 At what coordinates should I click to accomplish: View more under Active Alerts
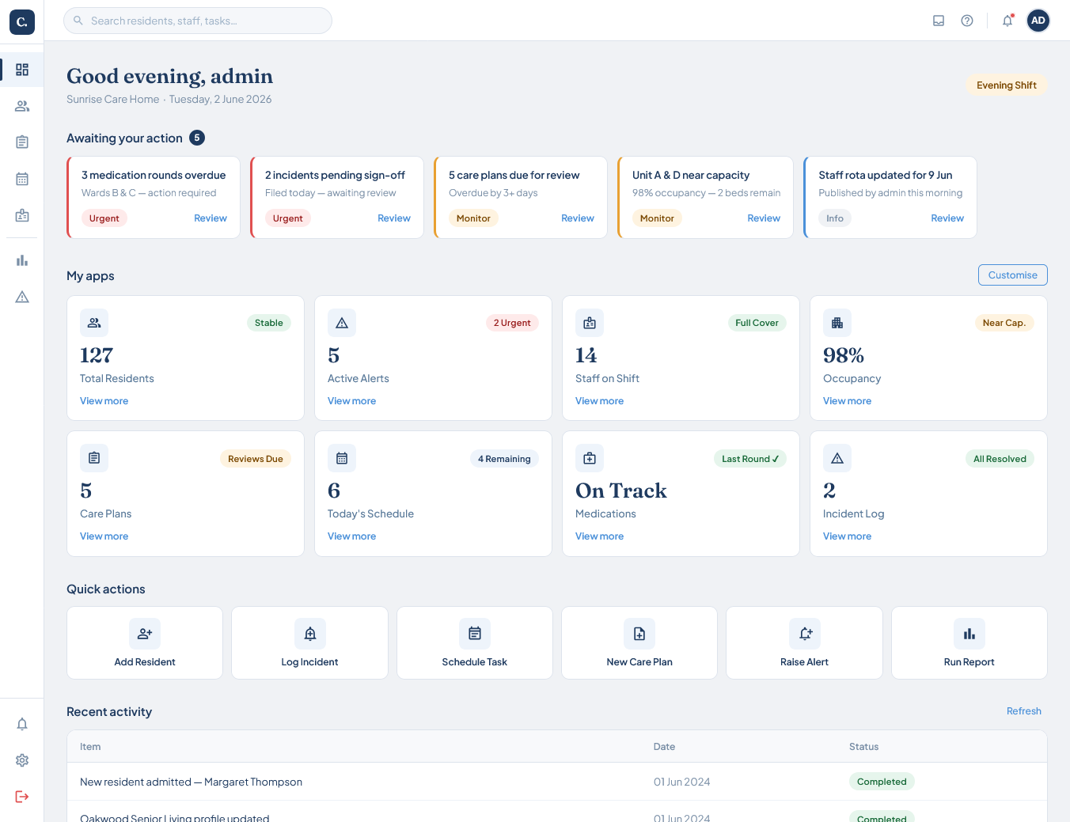[x=351, y=401]
